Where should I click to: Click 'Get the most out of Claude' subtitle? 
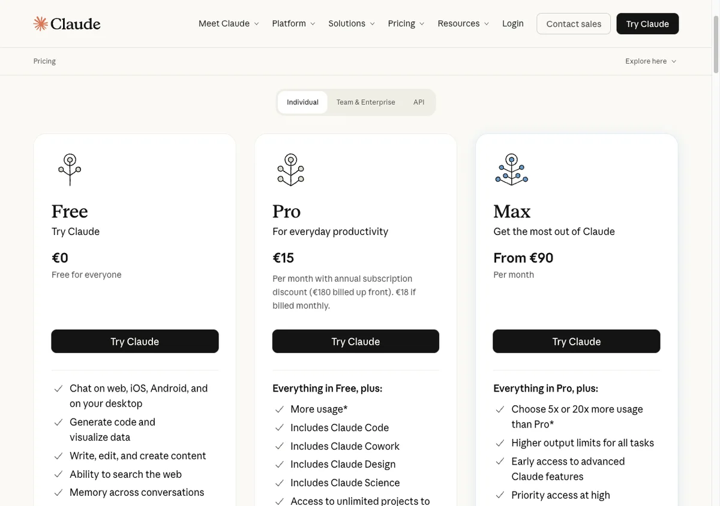554,231
